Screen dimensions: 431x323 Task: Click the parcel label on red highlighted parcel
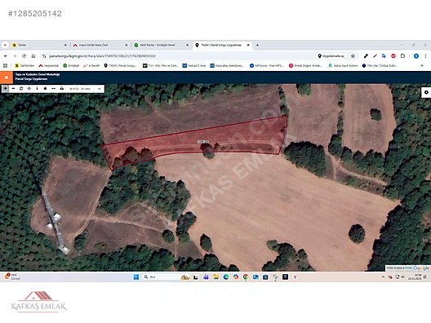point(203,141)
